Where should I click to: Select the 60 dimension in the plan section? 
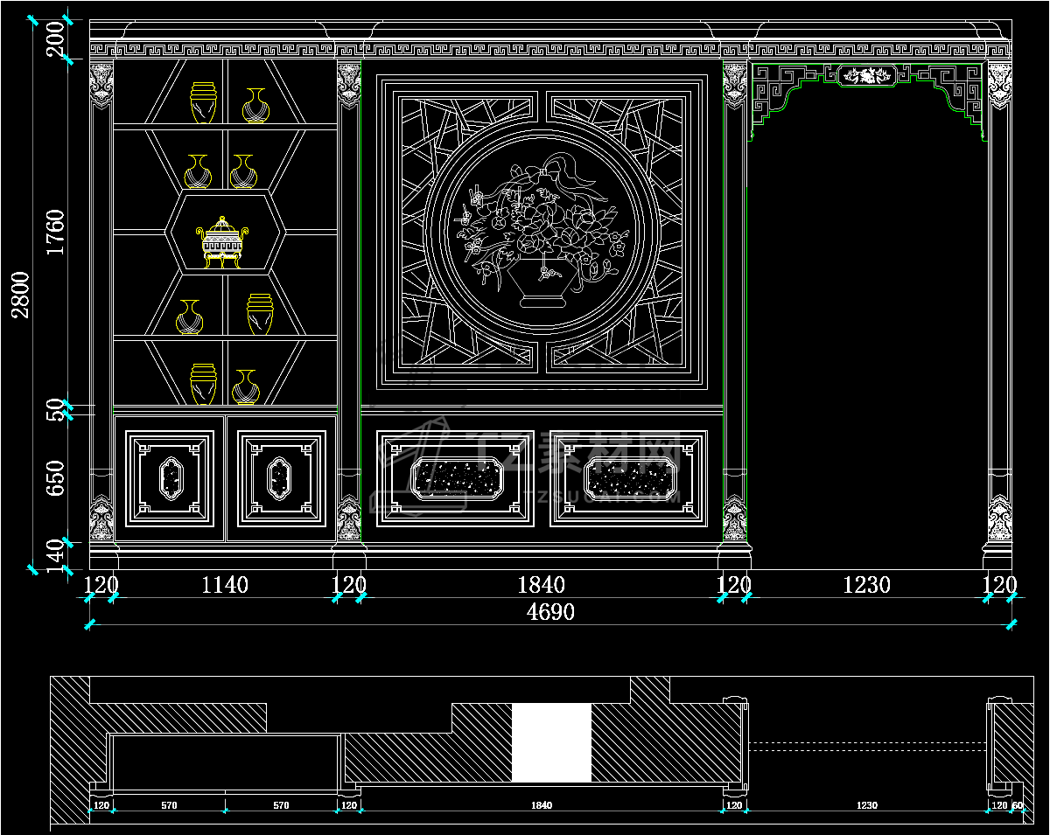tap(1018, 804)
